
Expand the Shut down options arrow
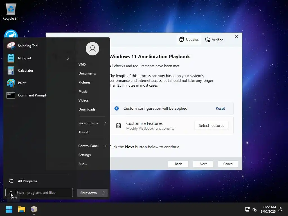click(x=104, y=193)
